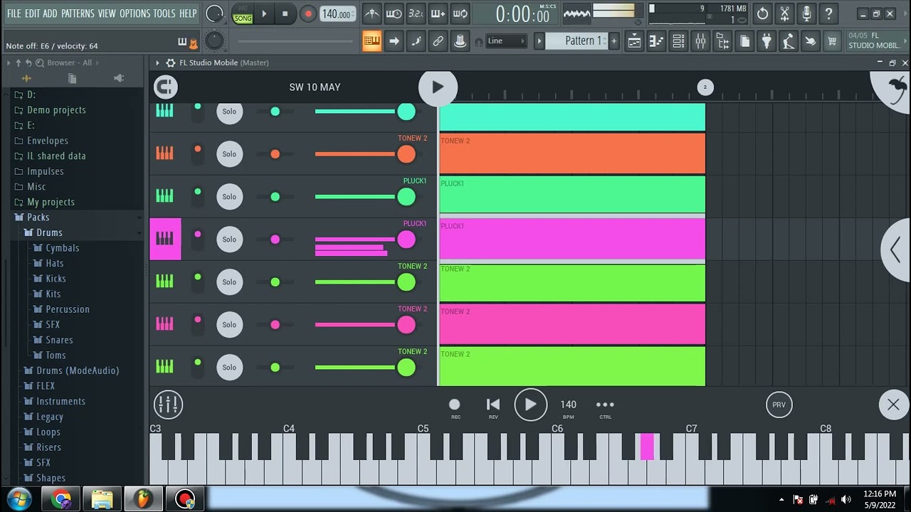
Task: Solo the orange TONEW 2 track
Action: pyautogui.click(x=229, y=154)
